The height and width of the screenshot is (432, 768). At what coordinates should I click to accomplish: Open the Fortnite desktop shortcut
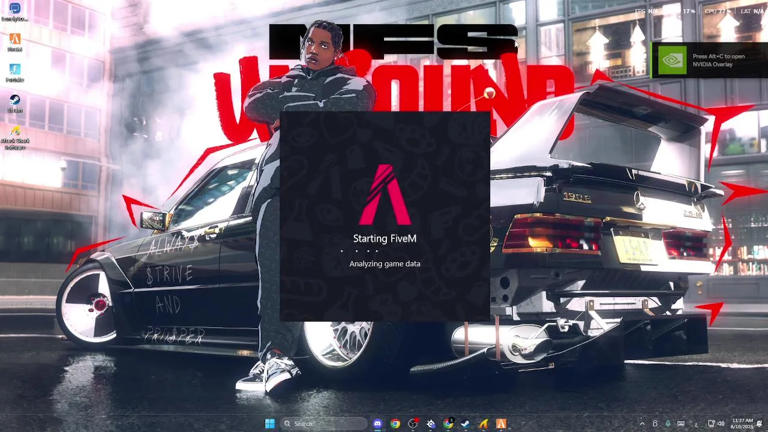click(x=14, y=73)
